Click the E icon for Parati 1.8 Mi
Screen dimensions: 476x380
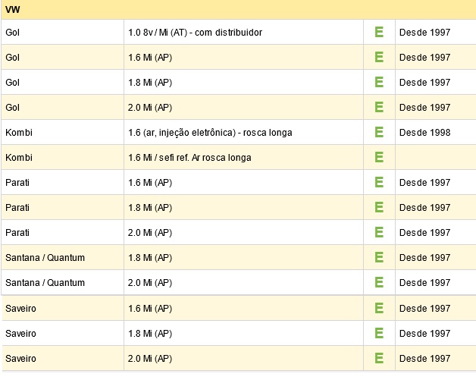click(x=379, y=207)
